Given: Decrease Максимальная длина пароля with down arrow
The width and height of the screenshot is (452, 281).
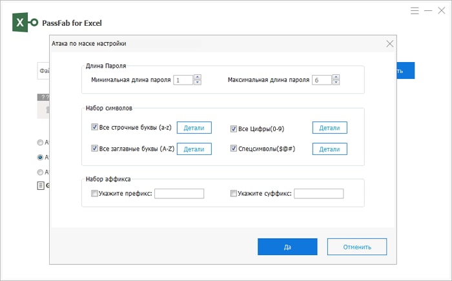Looking at the screenshot, I should coord(336,82).
